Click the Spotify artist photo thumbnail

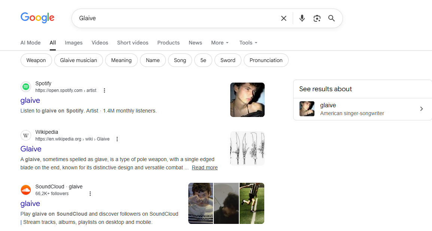point(247,100)
